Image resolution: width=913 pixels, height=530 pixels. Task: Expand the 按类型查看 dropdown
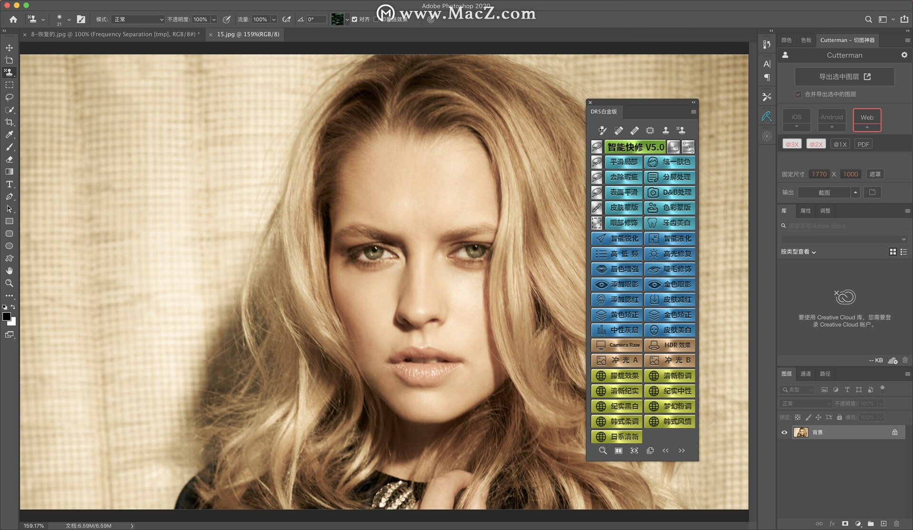(x=798, y=252)
